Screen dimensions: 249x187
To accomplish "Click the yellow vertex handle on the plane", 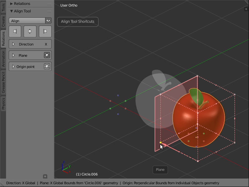I will tap(160, 143).
